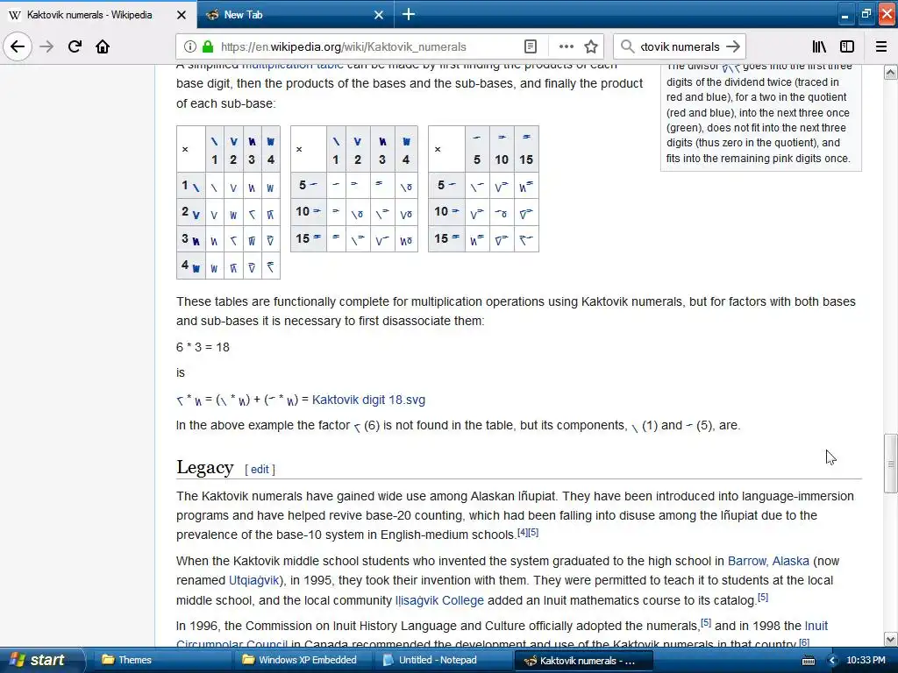
Task: Open the Barrow, Alaska link
Action: (768, 561)
